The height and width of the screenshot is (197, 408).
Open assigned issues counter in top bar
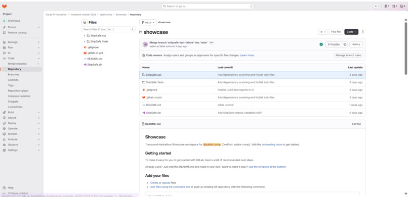pos(387,6)
